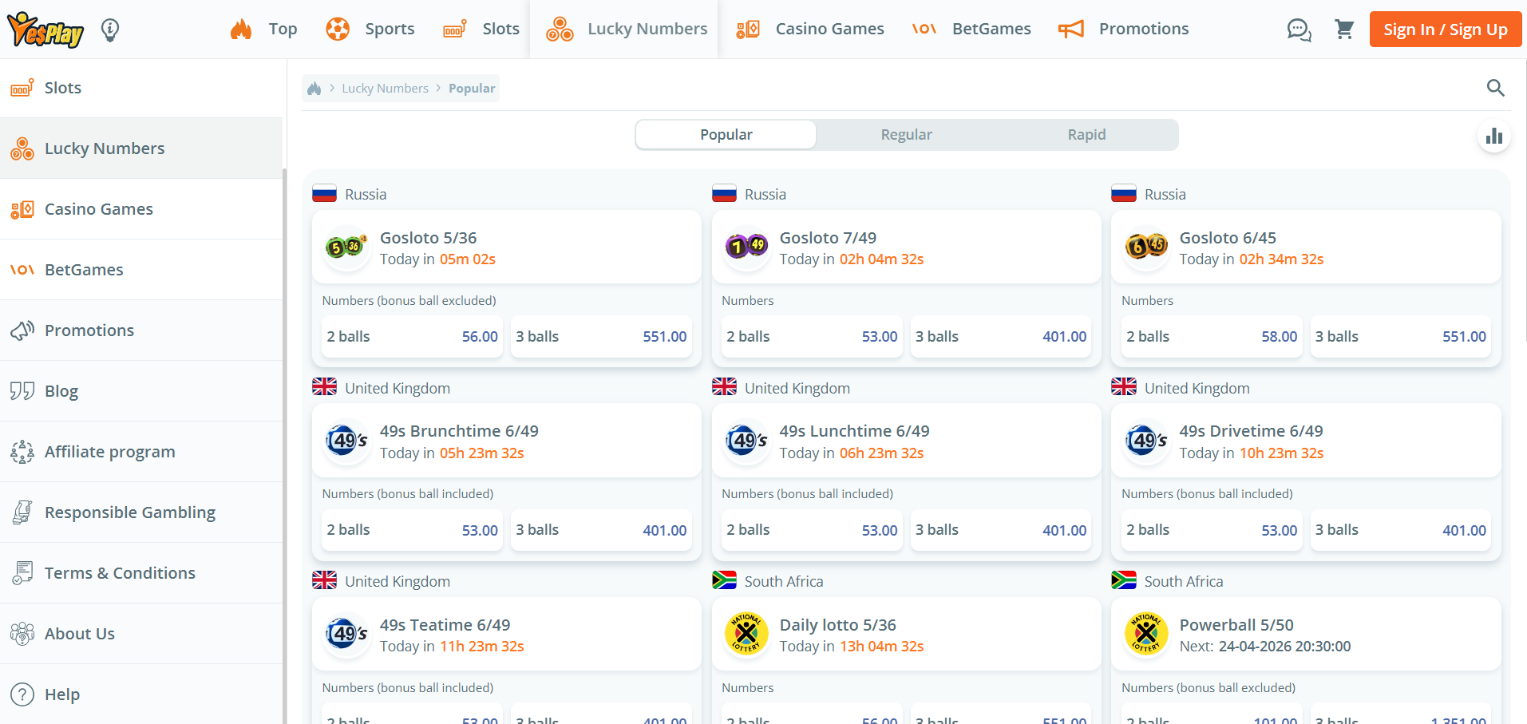Open the shopping cart betslip icon
The height and width of the screenshot is (724, 1527).
click(x=1344, y=30)
